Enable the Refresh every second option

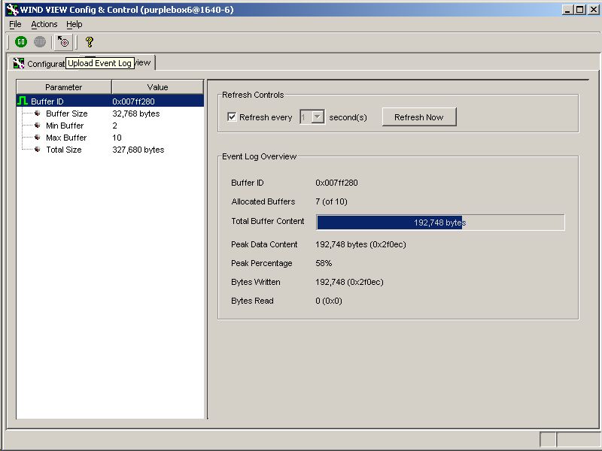click(x=233, y=116)
